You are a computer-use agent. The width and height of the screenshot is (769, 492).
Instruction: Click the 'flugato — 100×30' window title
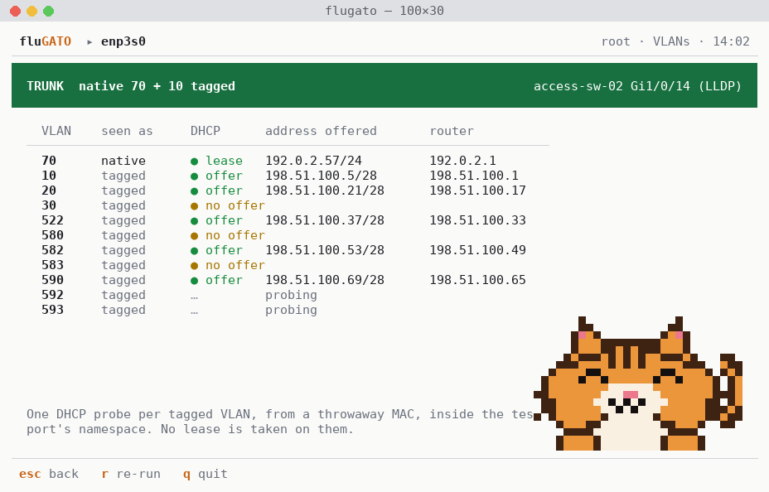point(384,11)
